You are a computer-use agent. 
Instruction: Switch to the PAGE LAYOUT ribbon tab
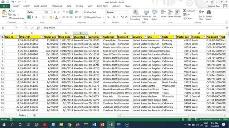click(40, 6)
